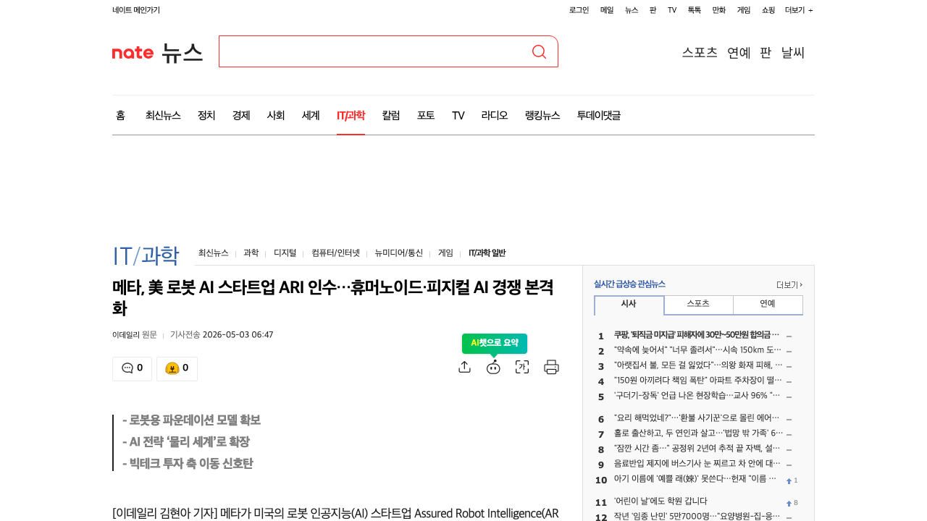Open the 게임 top link
927x521 pixels.
(x=744, y=10)
